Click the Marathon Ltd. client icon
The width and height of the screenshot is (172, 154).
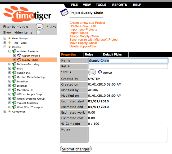coord(14,90)
